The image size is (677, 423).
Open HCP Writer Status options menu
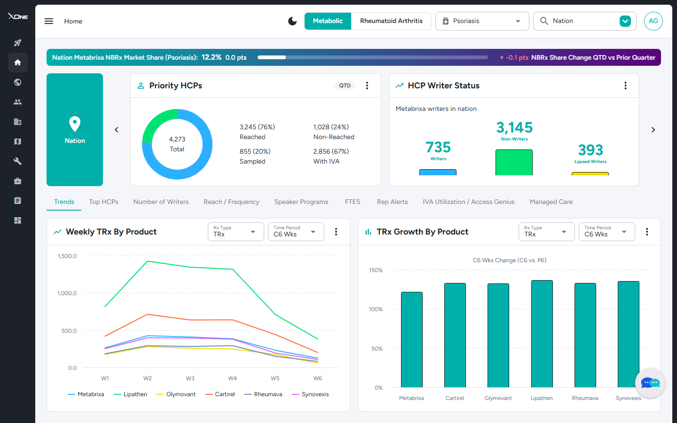(625, 86)
